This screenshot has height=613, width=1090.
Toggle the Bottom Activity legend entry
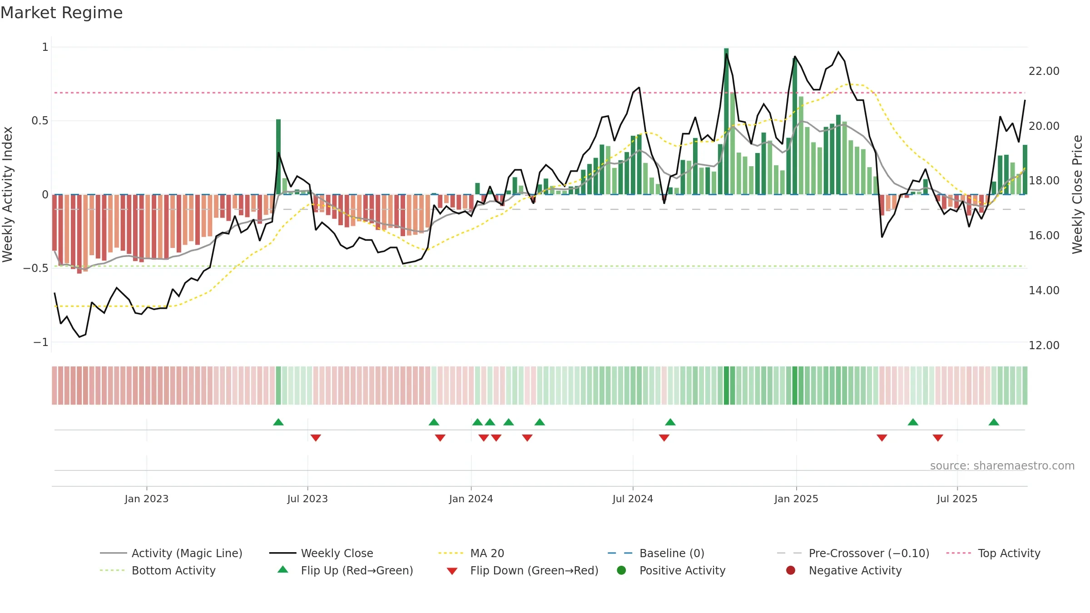[x=158, y=570]
